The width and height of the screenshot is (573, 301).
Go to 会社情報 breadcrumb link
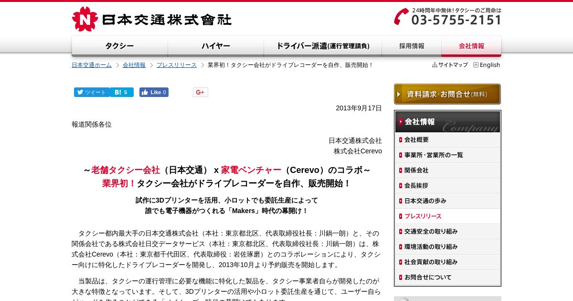coord(134,65)
